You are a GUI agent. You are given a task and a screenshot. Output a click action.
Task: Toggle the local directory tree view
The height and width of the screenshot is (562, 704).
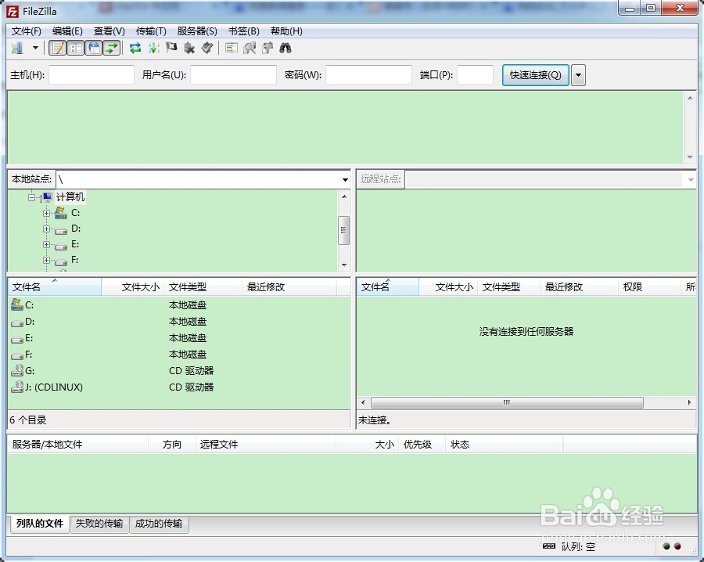pyautogui.click(x=75, y=48)
